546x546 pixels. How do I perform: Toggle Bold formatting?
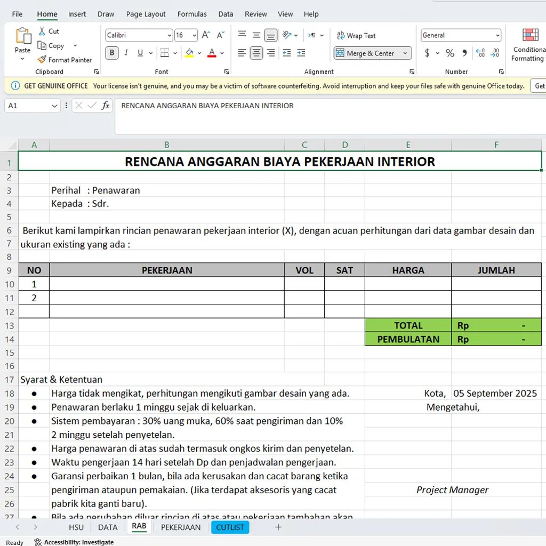[112, 53]
